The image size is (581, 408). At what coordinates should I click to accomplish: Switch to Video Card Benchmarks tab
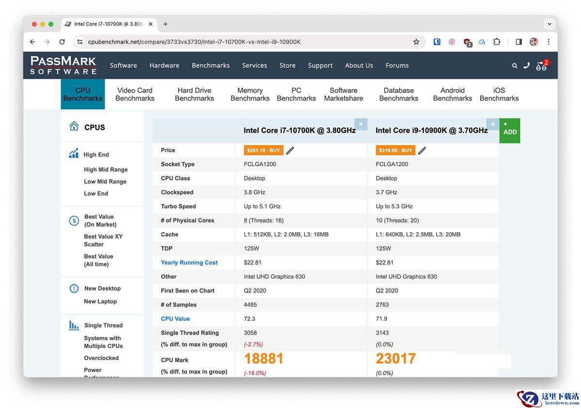(x=135, y=94)
